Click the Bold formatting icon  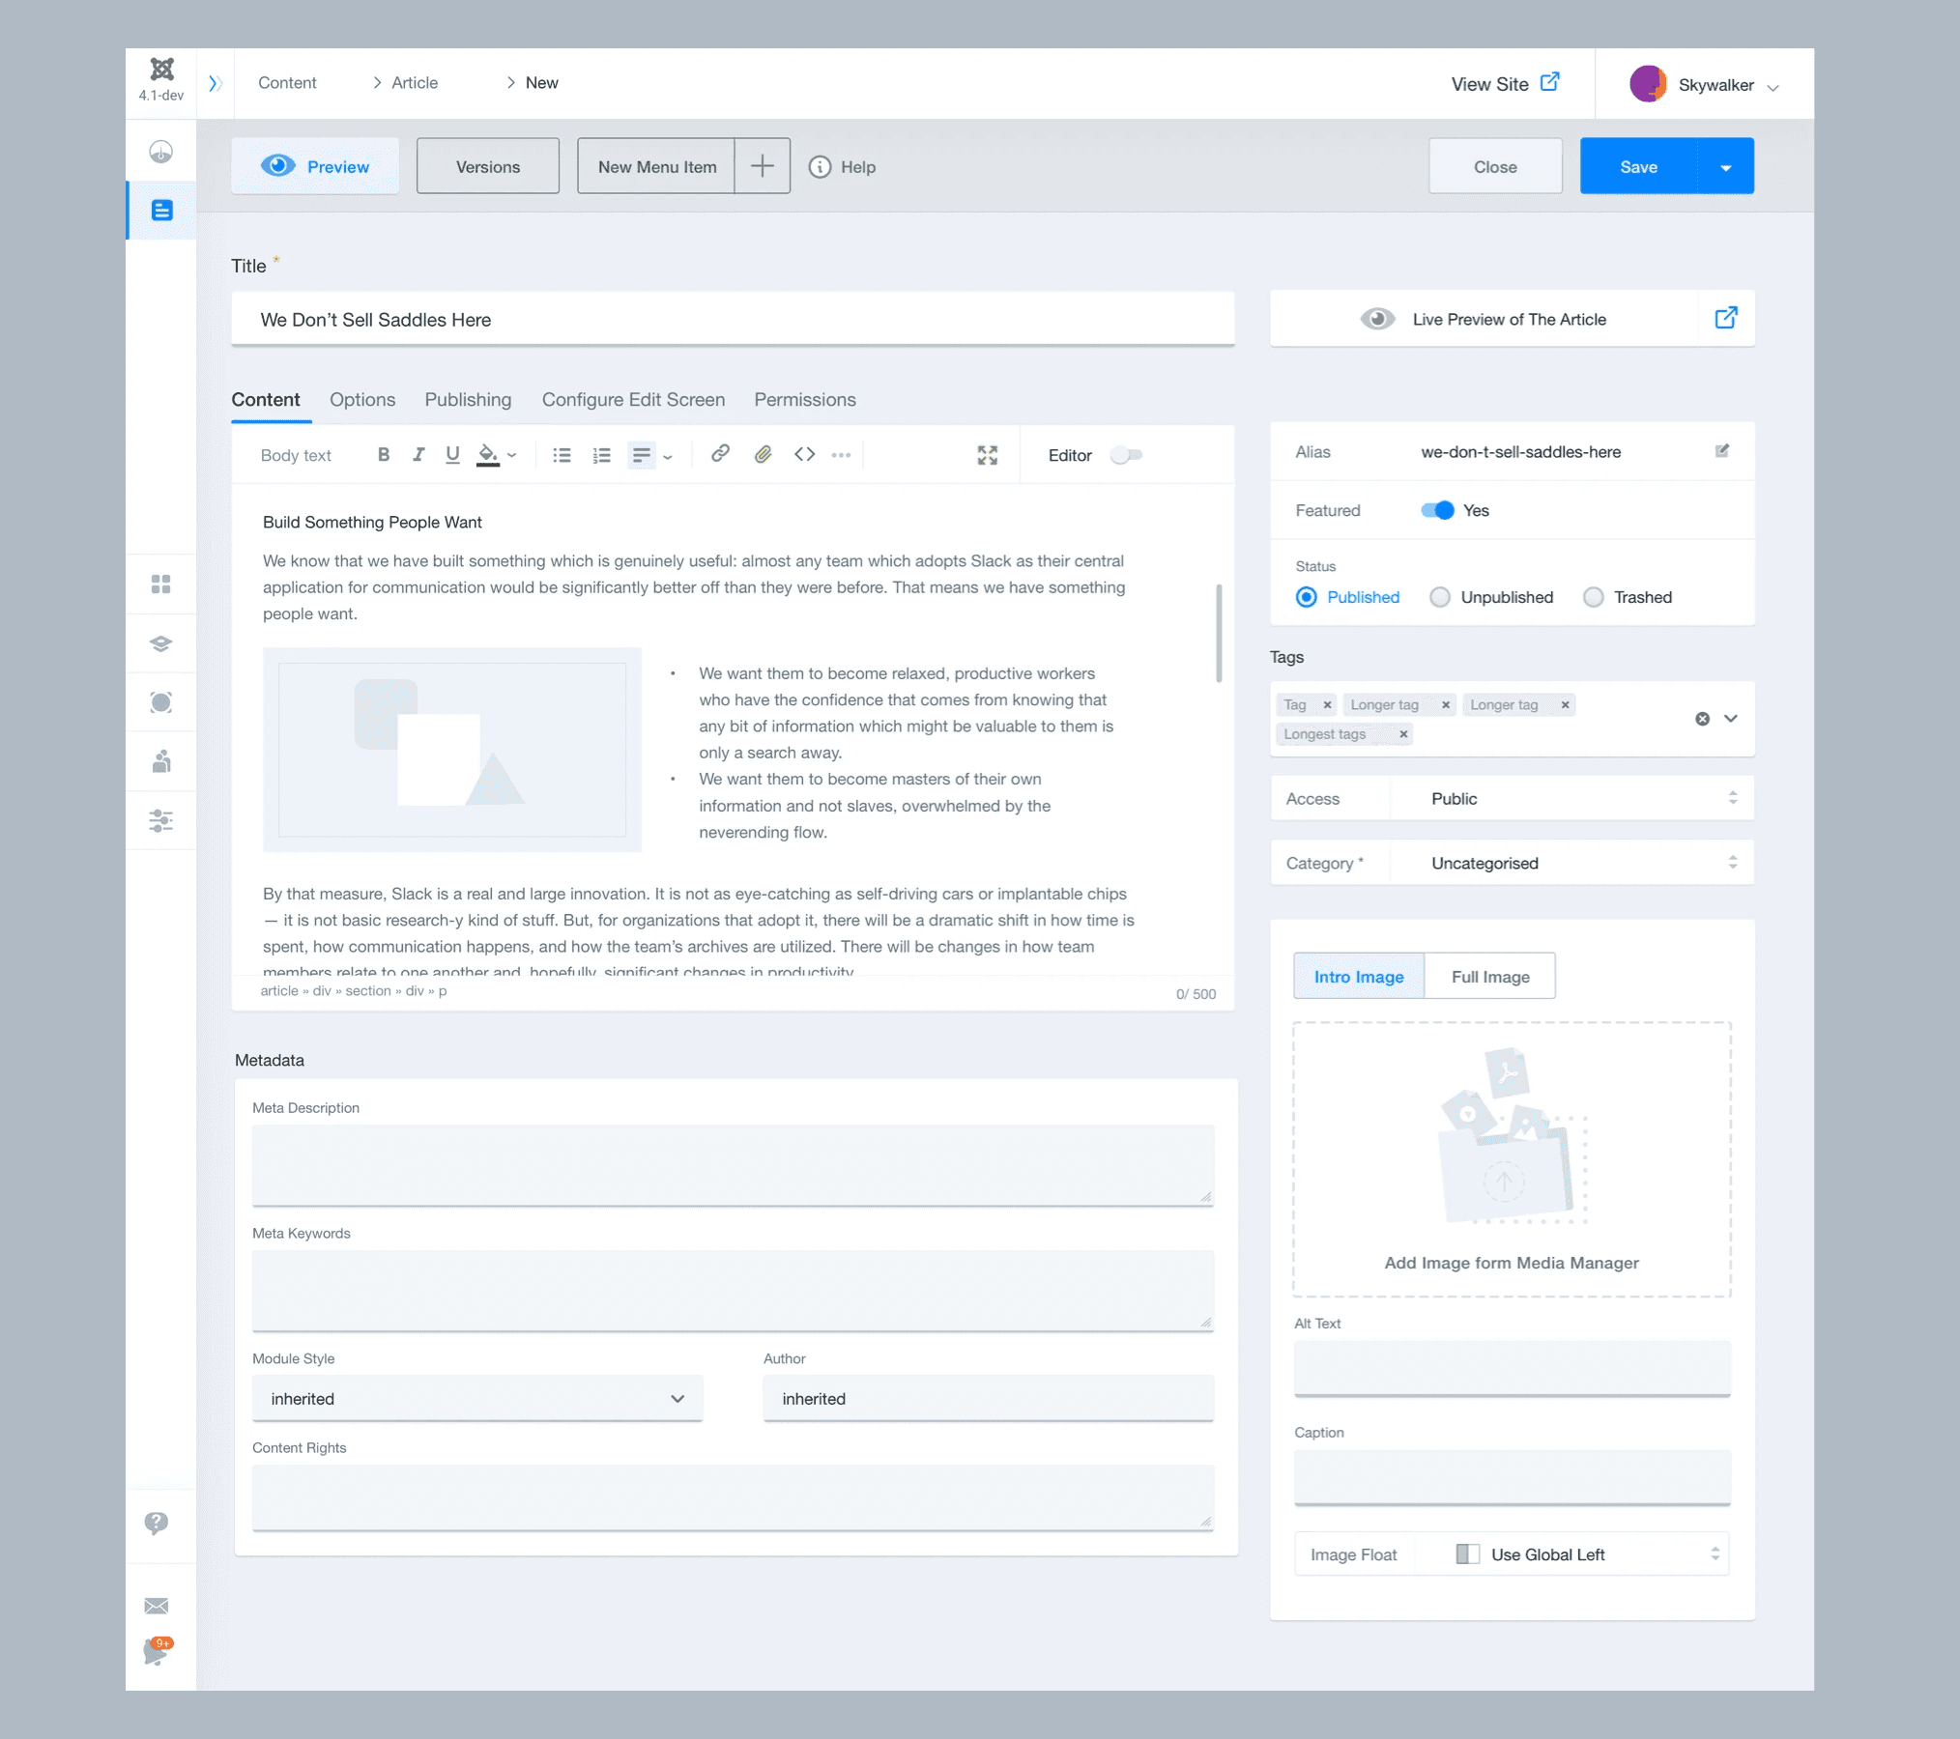tap(384, 454)
